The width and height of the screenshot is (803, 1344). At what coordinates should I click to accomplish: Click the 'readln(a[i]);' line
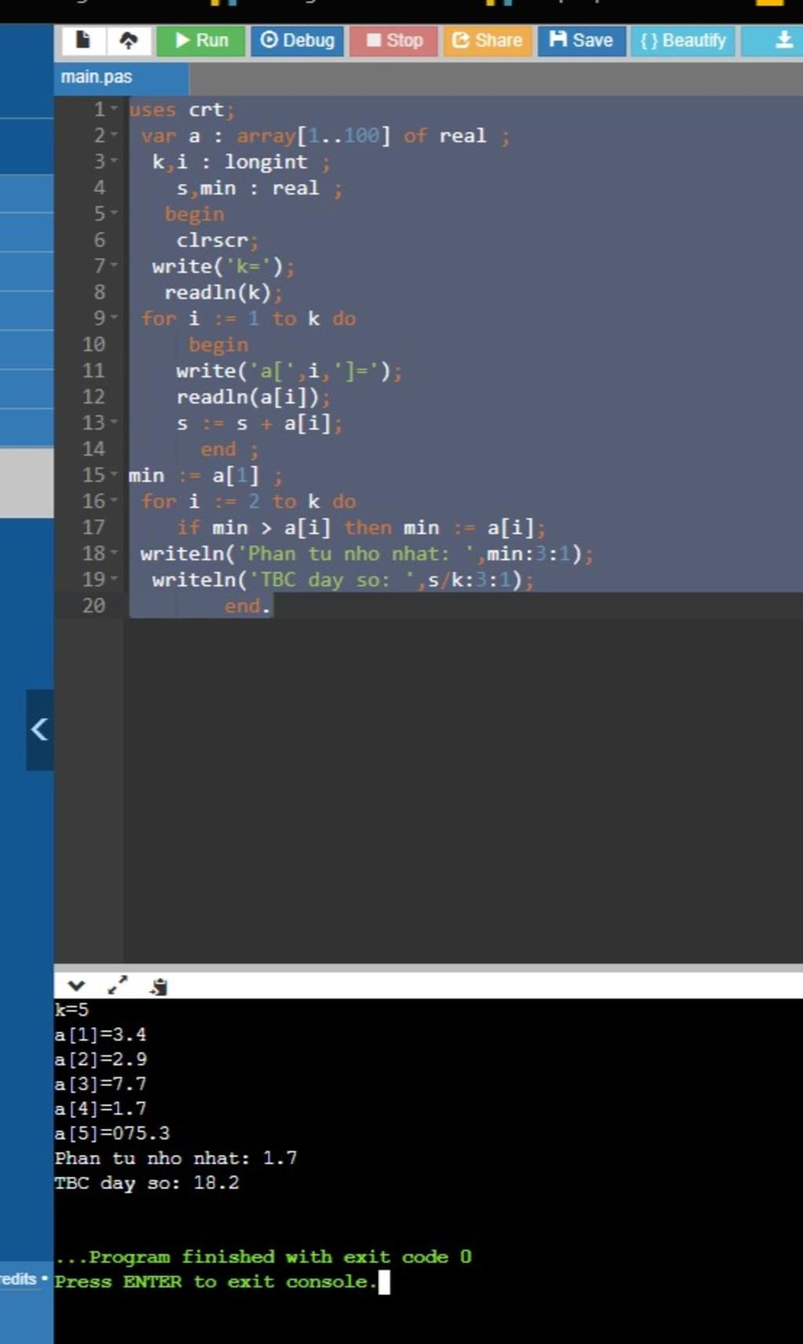(253, 397)
